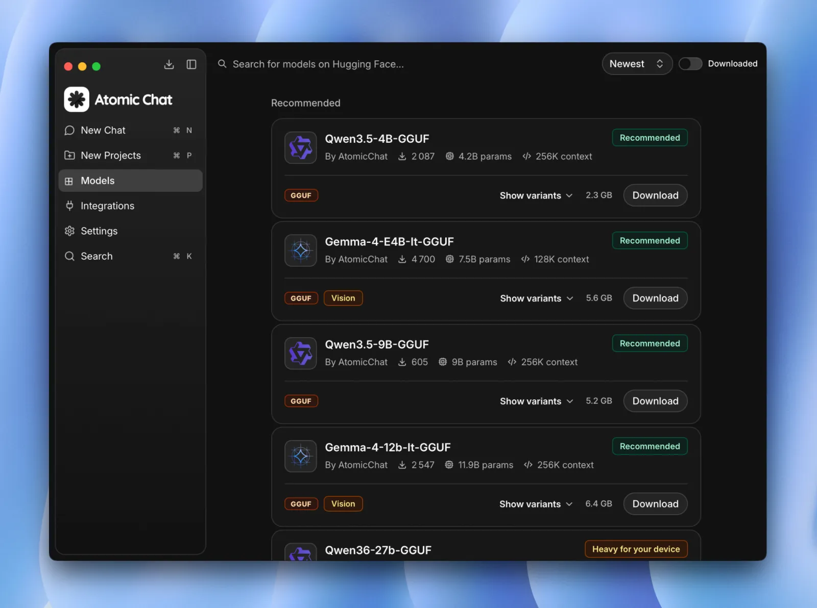Click download count icon for Qwen3.5-9B-GGUF

[402, 362]
